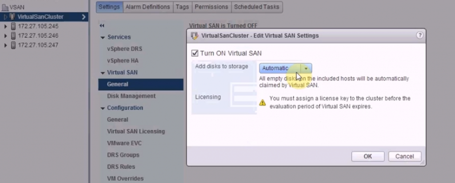Switch to the Alarm Definitions tab
Viewport: 455px width, 183px height.
click(x=148, y=7)
